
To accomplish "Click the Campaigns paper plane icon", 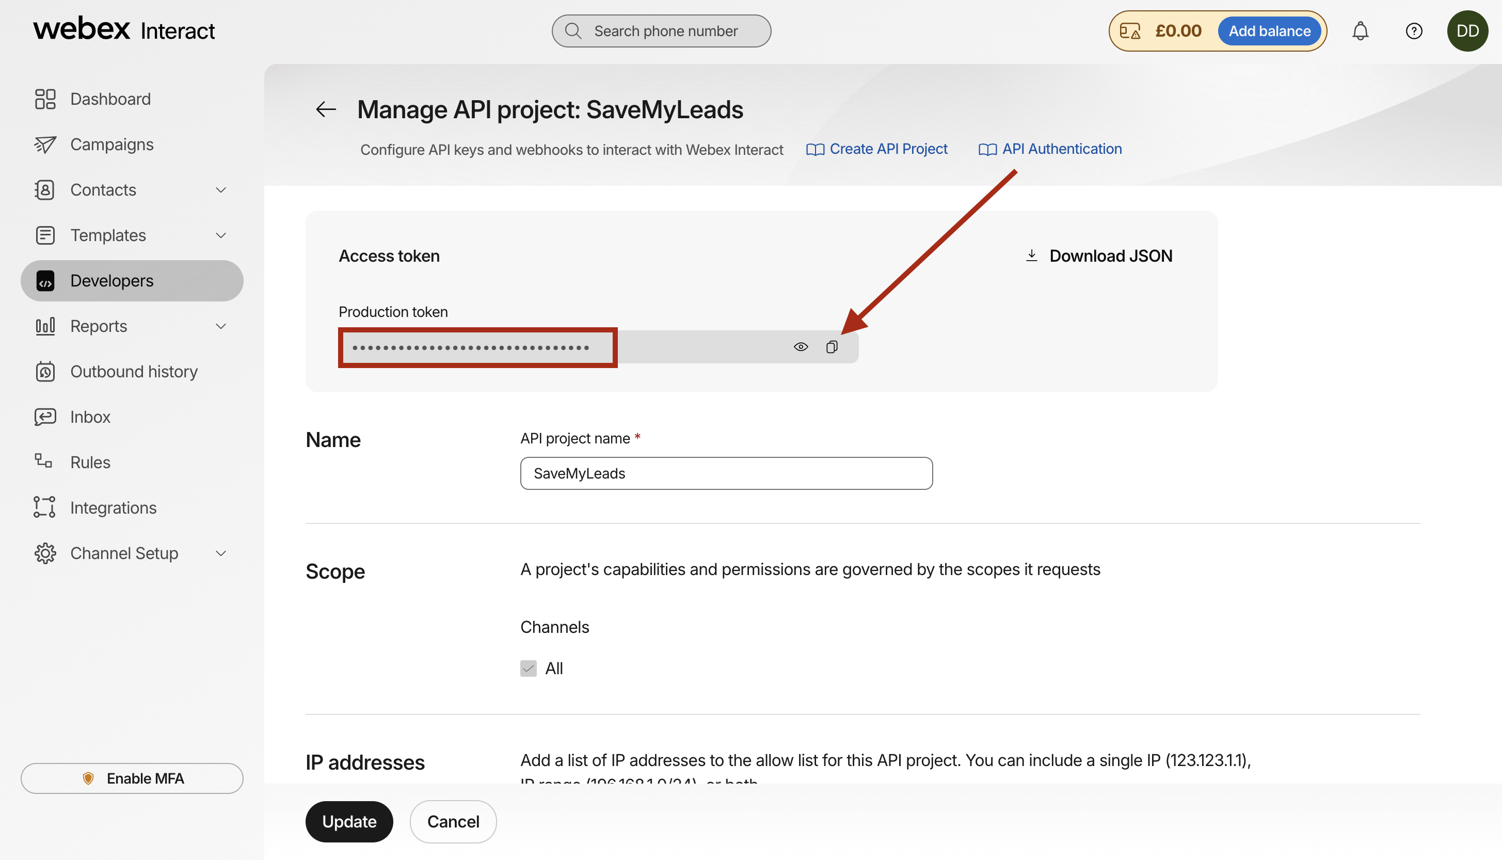I will point(45,144).
